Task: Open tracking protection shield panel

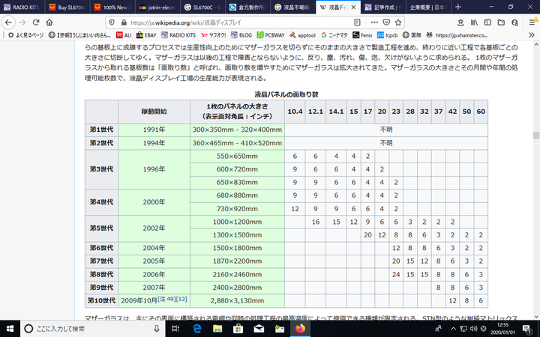Action: (x=112, y=22)
